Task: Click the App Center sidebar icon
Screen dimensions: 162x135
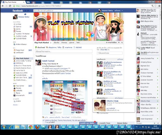Action: (x=15, y=86)
